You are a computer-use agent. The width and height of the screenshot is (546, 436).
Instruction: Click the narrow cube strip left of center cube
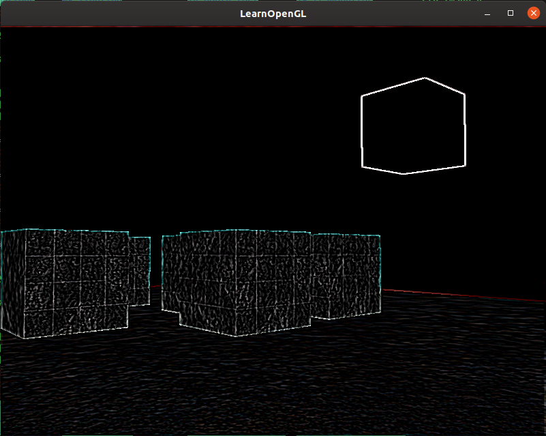tap(170, 273)
